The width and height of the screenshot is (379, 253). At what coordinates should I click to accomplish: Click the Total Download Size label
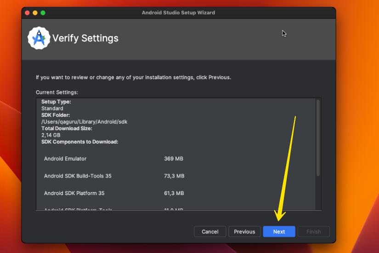pyautogui.click(x=67, y=128)
